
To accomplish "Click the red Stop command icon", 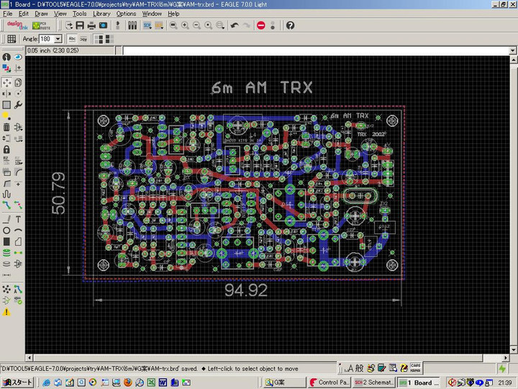I will [260, 25].
